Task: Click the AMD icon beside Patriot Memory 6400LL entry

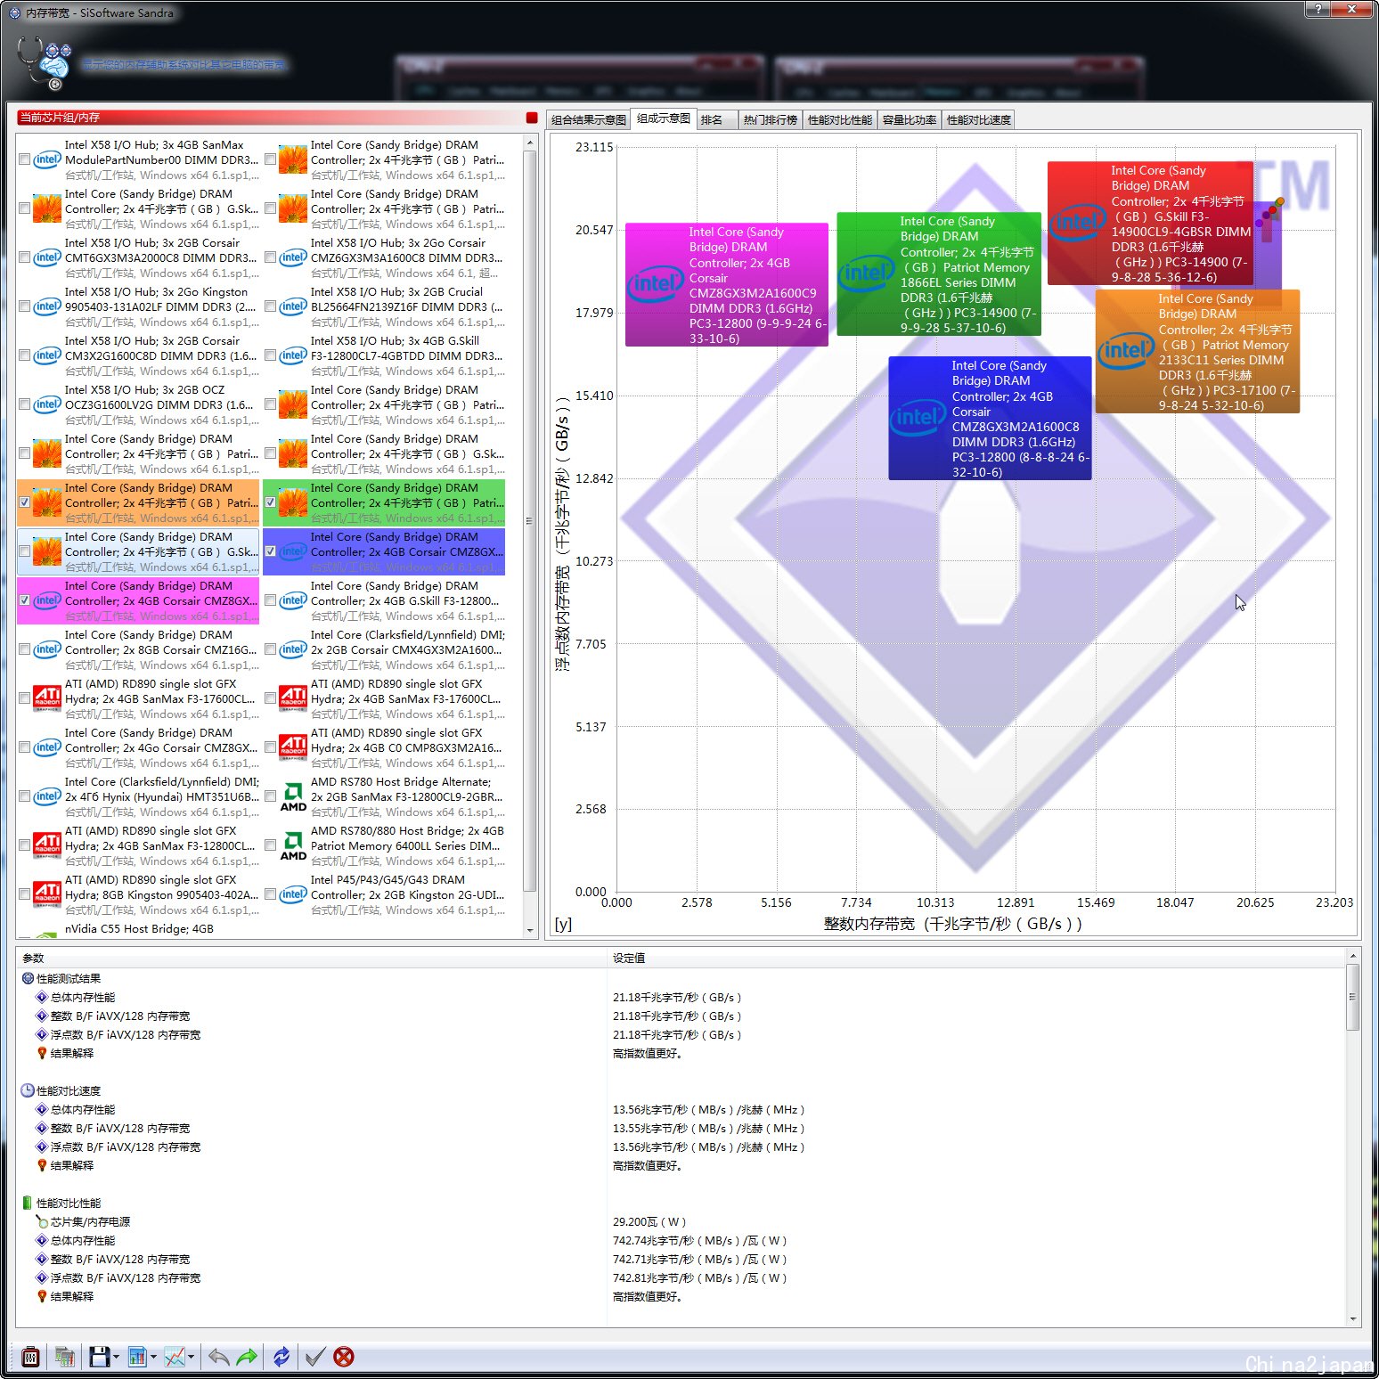Action: click(x=293, y=846)
